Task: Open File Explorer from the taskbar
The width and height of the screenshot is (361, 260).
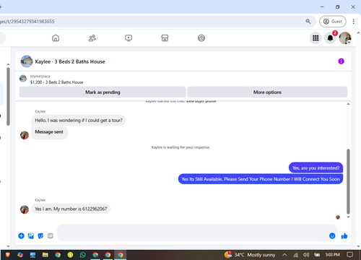Action: coord(45,255)
